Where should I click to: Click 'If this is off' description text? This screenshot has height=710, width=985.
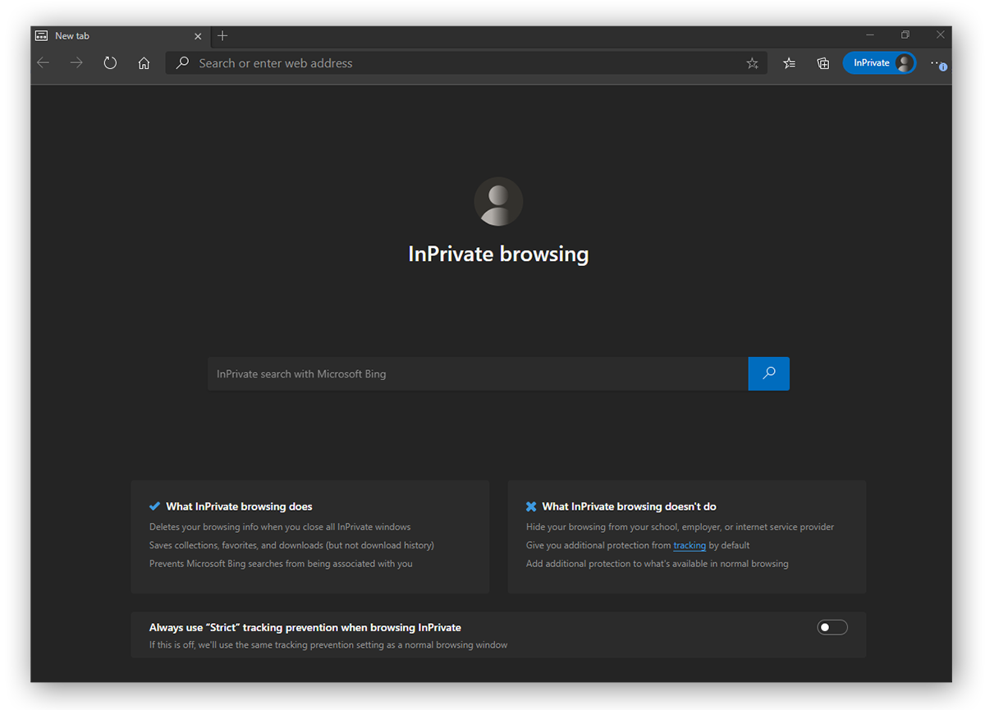pyautogui.click(x=328, y=645)
